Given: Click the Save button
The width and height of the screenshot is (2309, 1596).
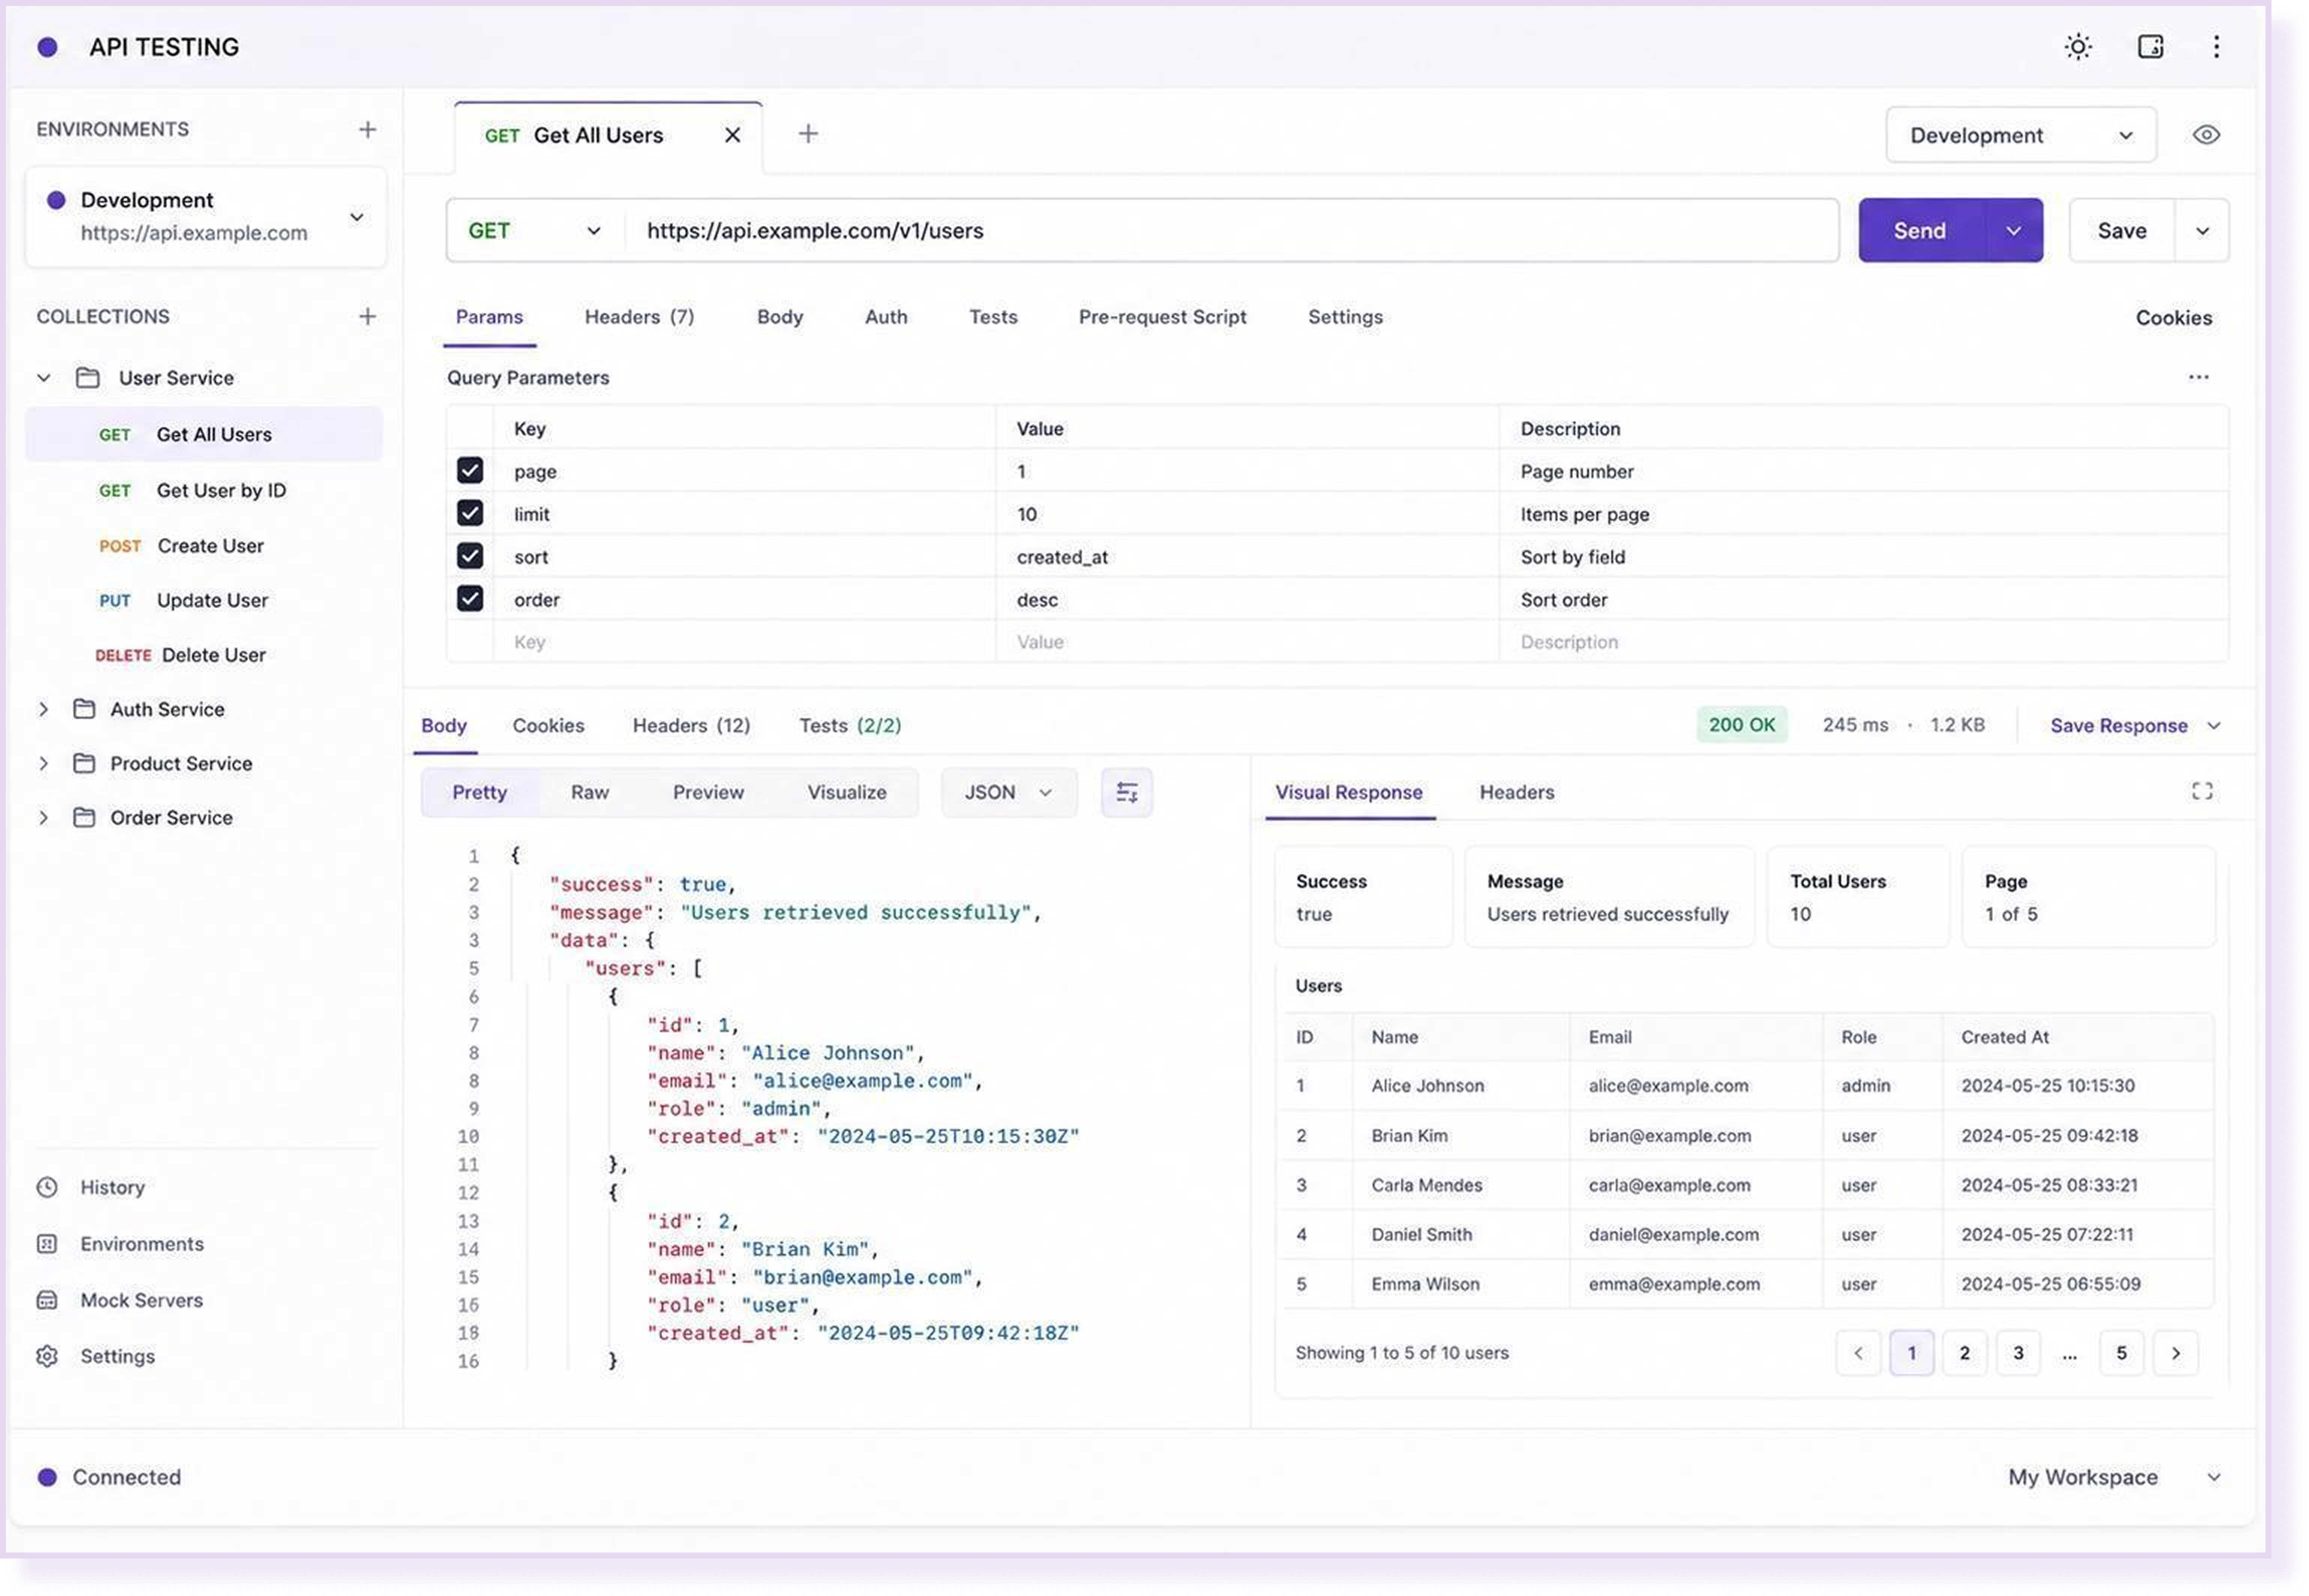Looking at the screenshot, I should click(2121, 231).
